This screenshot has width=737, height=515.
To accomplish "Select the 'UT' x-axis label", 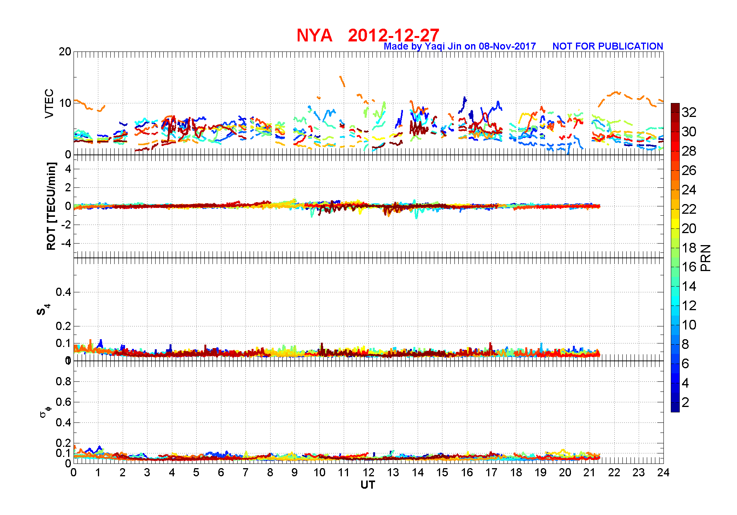I will point(368,485).
